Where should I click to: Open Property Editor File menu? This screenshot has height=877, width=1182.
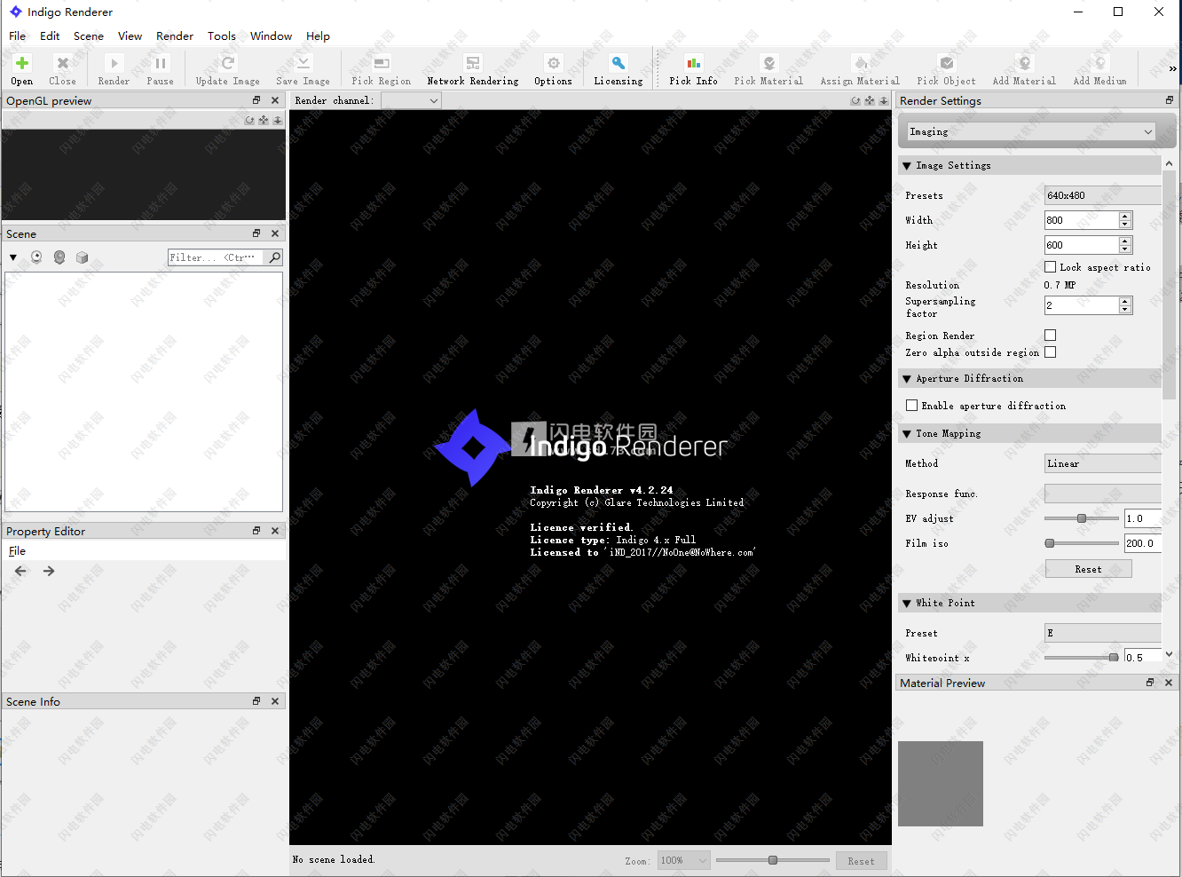[17, 551]
